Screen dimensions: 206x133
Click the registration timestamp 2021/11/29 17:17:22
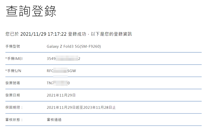coord(43,34)
